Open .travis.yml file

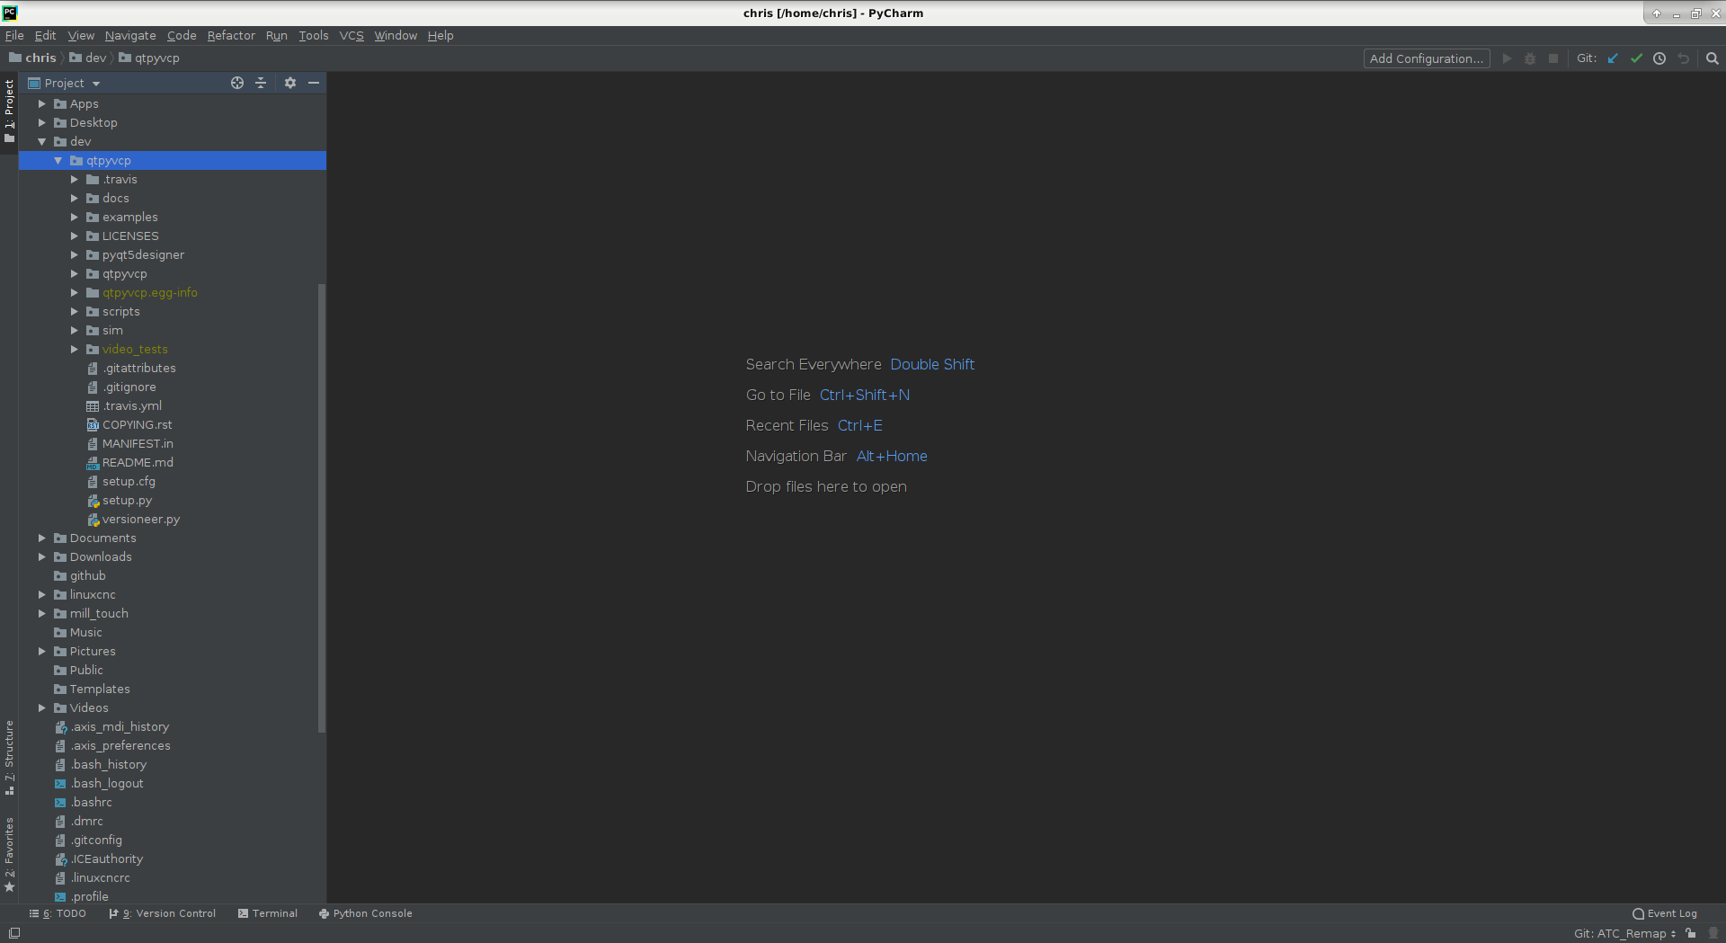[x=131, y=406]
